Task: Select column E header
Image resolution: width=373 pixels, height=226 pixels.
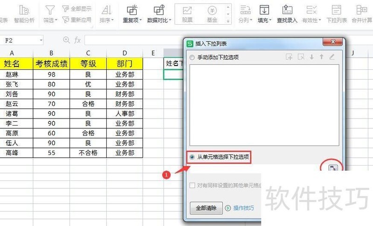Action: pyautogui.click(x=153, y=53)
